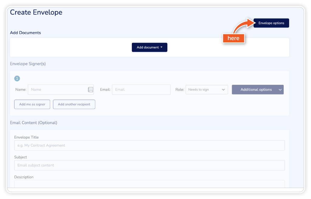Image resolution: width=311 pixels, height=199 pixels.
Task: Click Add me as signer
Action: [x=32, y=104]
